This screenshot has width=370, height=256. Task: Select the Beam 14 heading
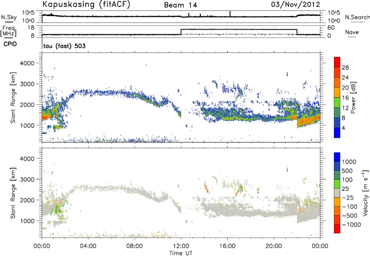(x=180, y=5)
